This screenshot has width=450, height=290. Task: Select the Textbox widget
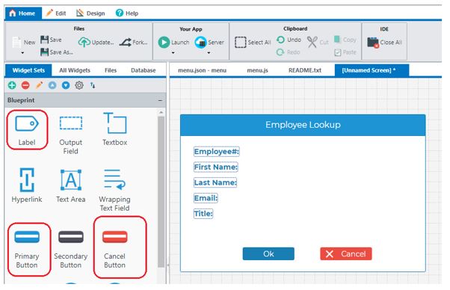(x=115, y=129)
